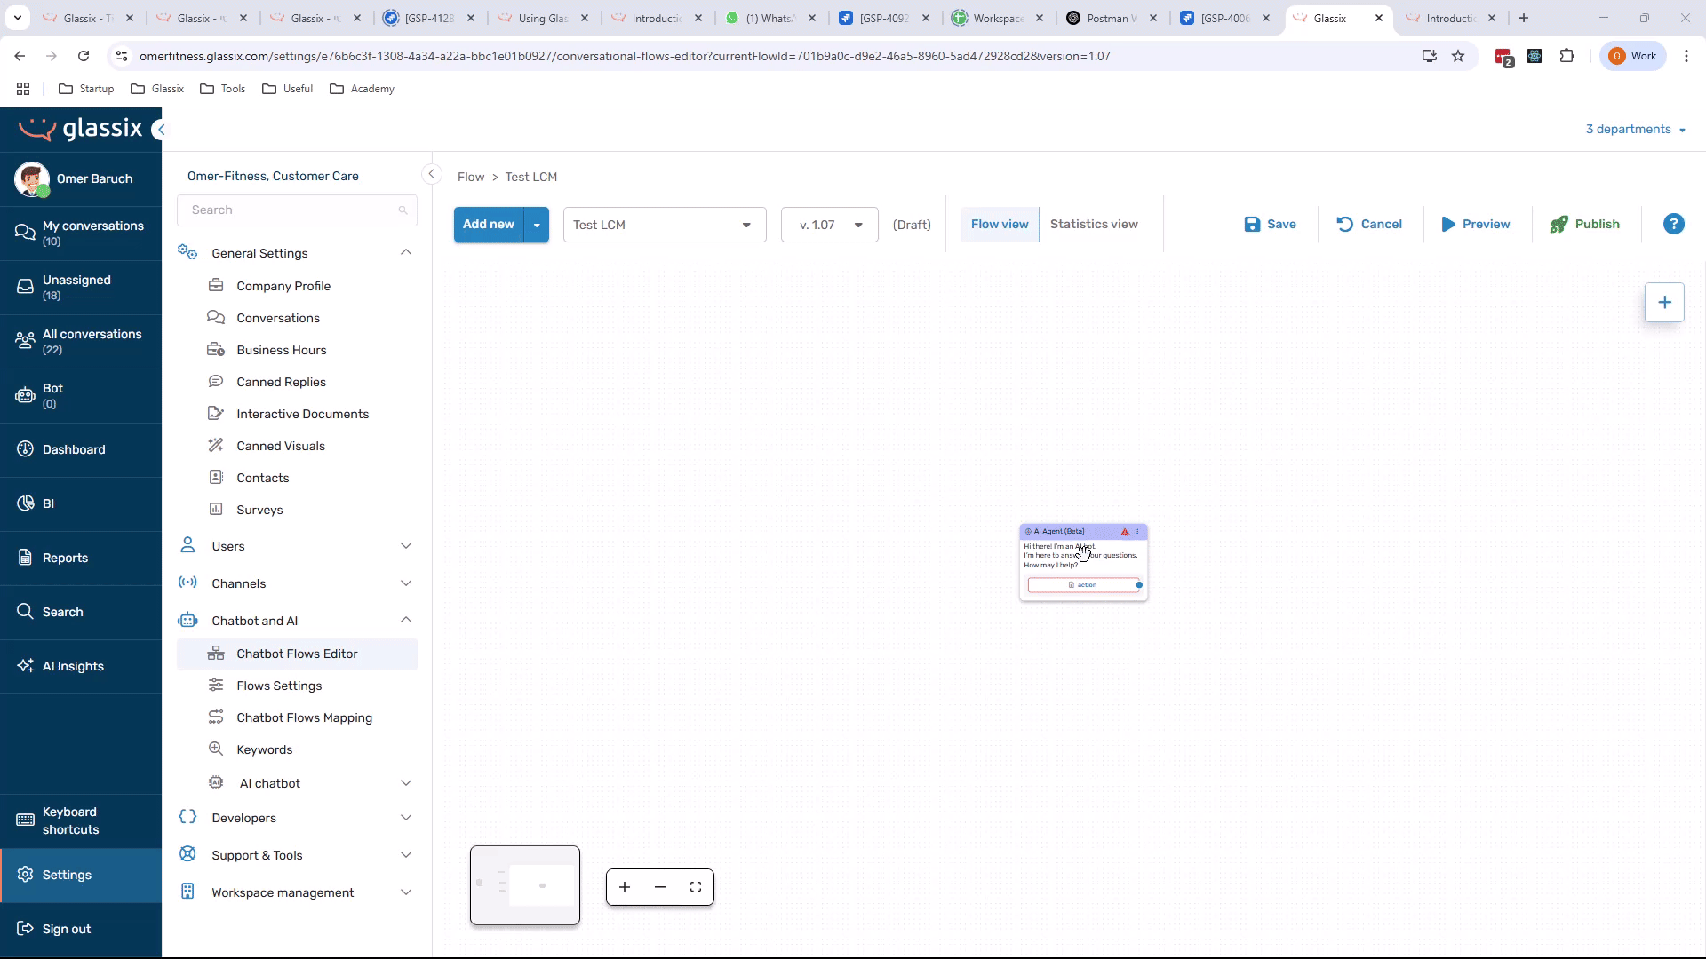
Task: Expand the AI chatbot submenu
Action: point(406,783)
